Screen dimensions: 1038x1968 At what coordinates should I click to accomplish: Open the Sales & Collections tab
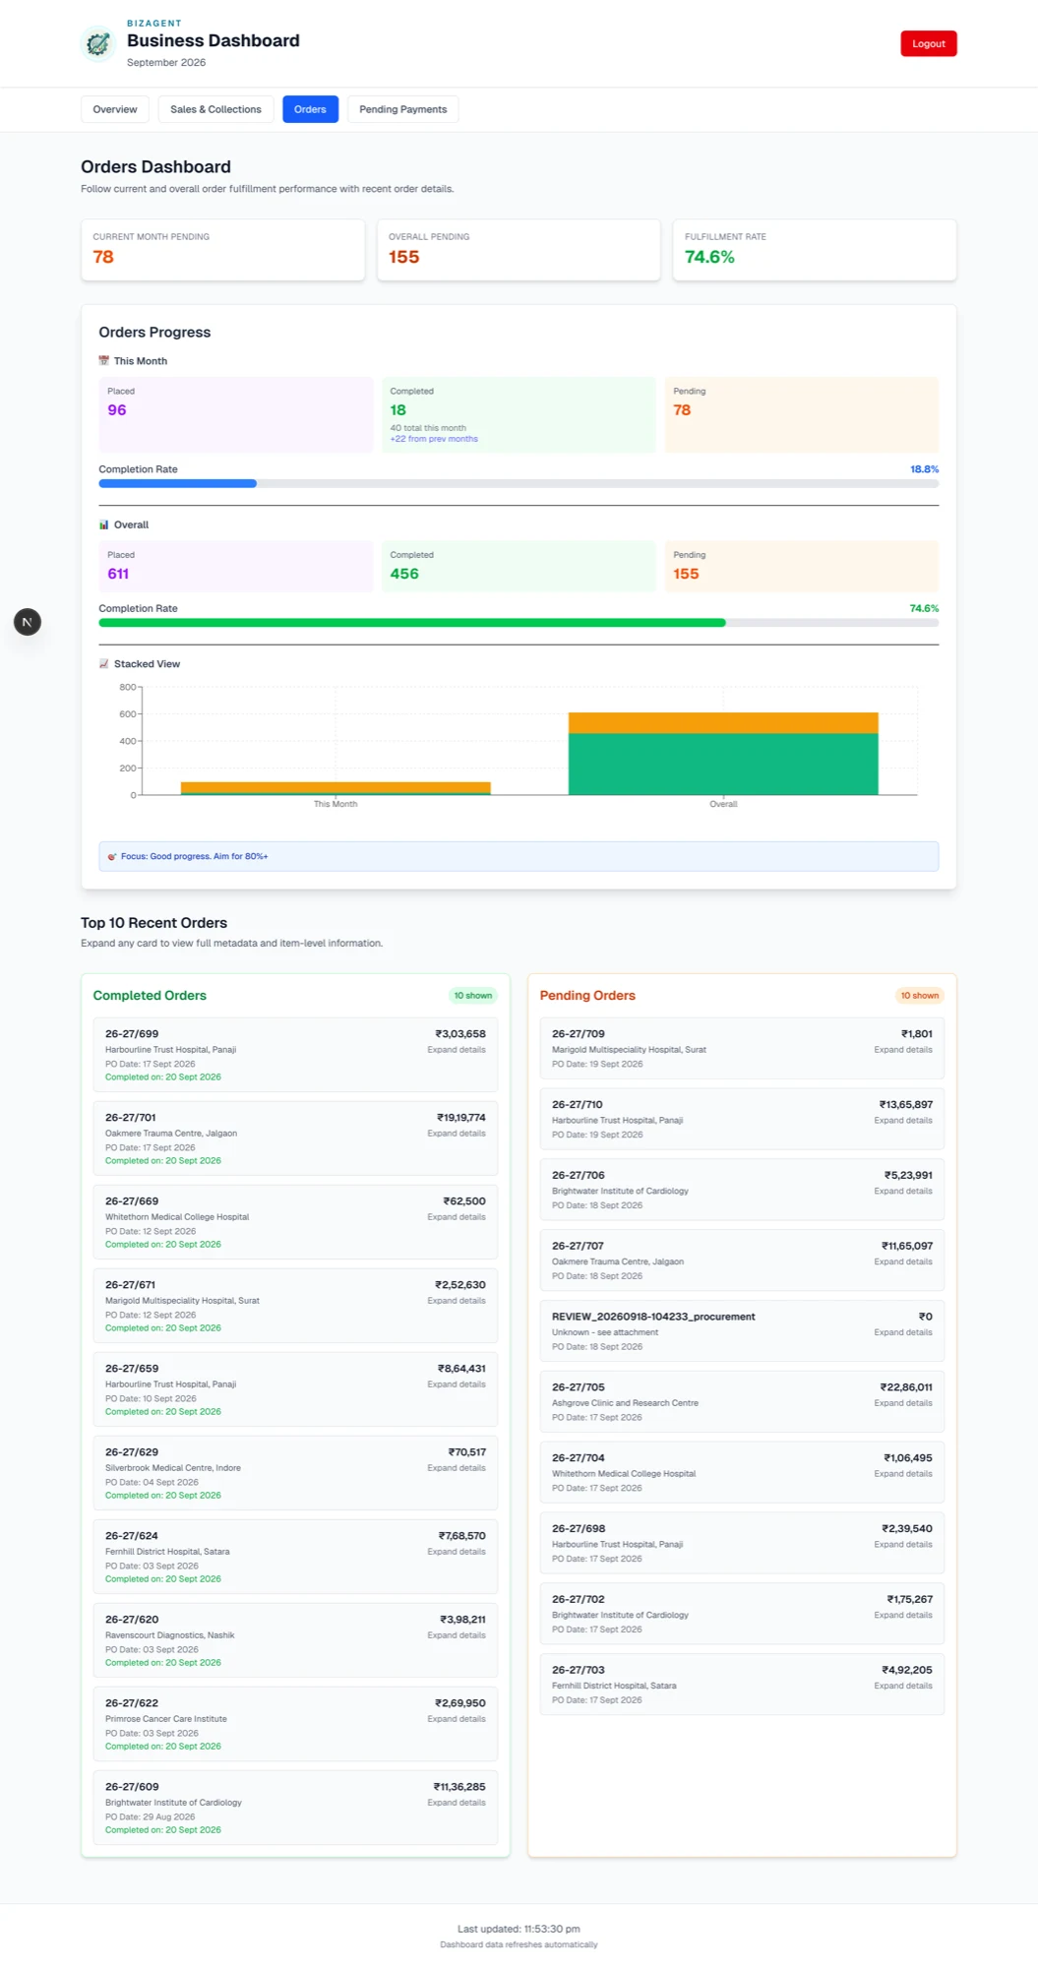(215, 109)
